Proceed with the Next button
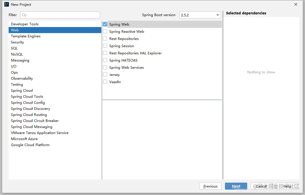The height and width of the screenshot is (195, 305). 236,186
